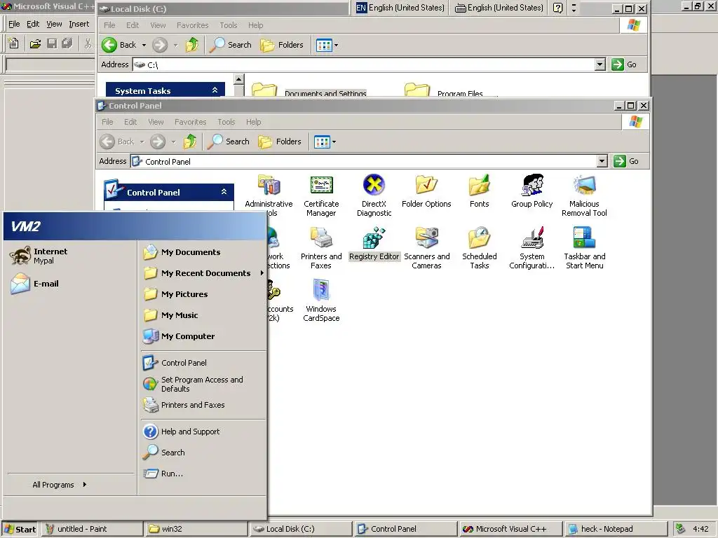Open System Configuration icon
Screen dimensions: 718x538
531,248
